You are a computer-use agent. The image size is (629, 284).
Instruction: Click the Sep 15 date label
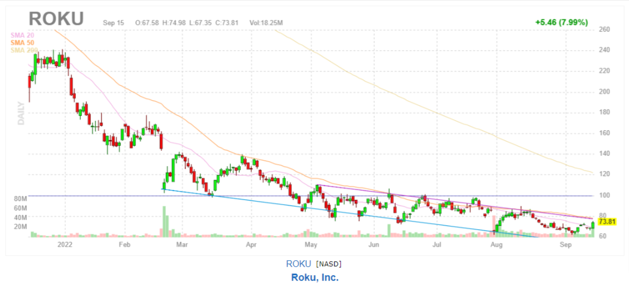click(x=114, y=23)
